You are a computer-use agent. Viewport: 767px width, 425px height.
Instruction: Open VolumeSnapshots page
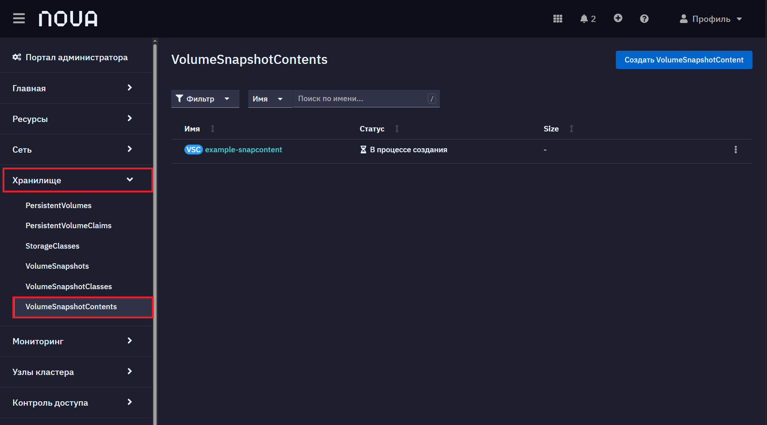(57, 266)
